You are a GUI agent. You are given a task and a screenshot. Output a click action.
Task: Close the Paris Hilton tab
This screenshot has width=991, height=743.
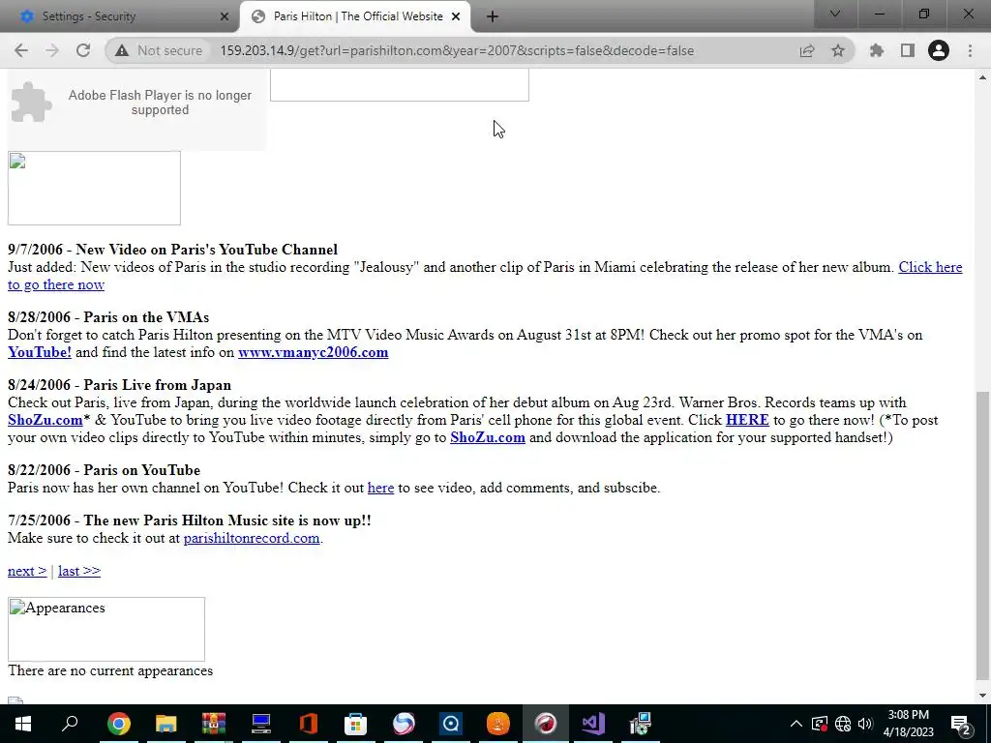pos(456,16)
